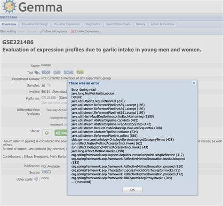Click the GSE221486 breadcrumb in header bar

pos(8,17)
